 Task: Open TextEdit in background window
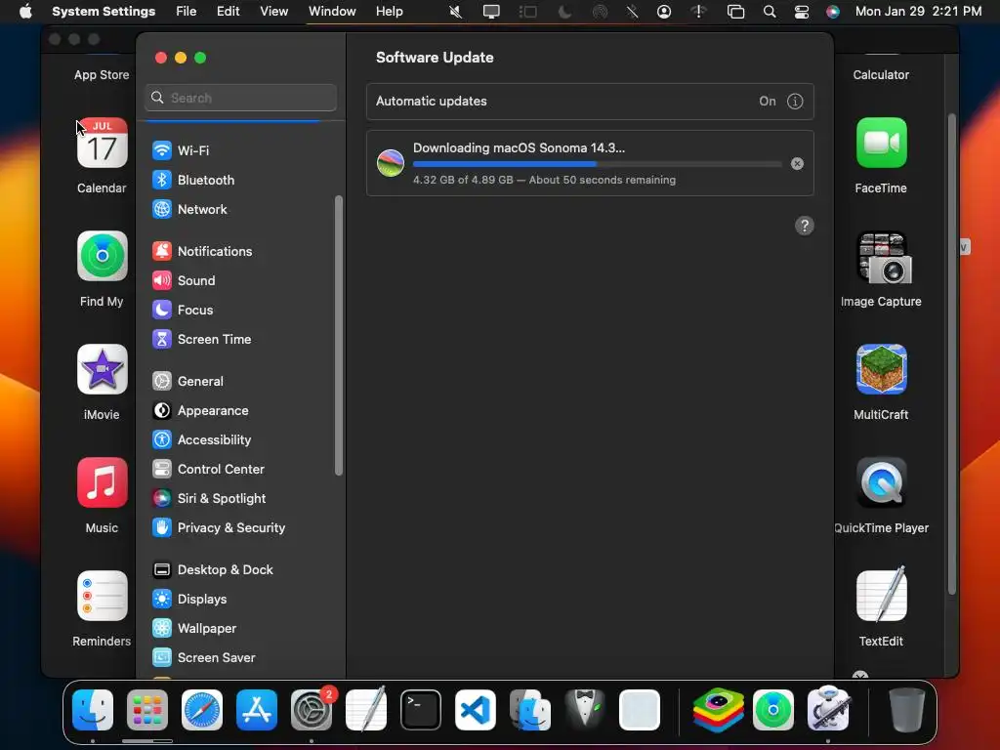click(x=882, y=595)
